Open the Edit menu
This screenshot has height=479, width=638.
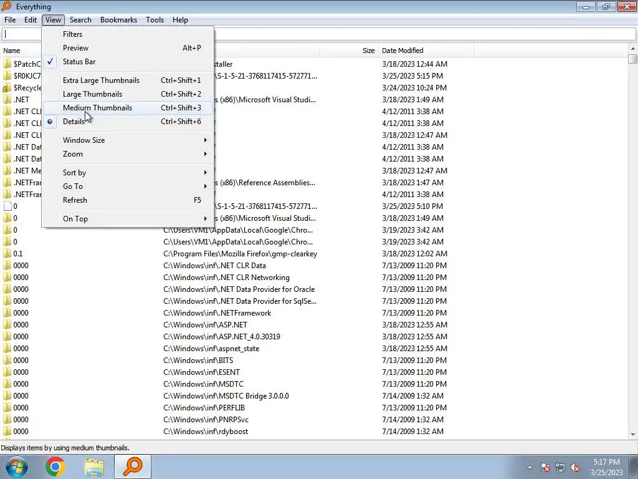(x=31, y=20)
